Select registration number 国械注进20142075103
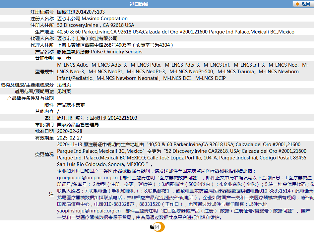This screenshot has width=316, height=233. click(81, 12)
